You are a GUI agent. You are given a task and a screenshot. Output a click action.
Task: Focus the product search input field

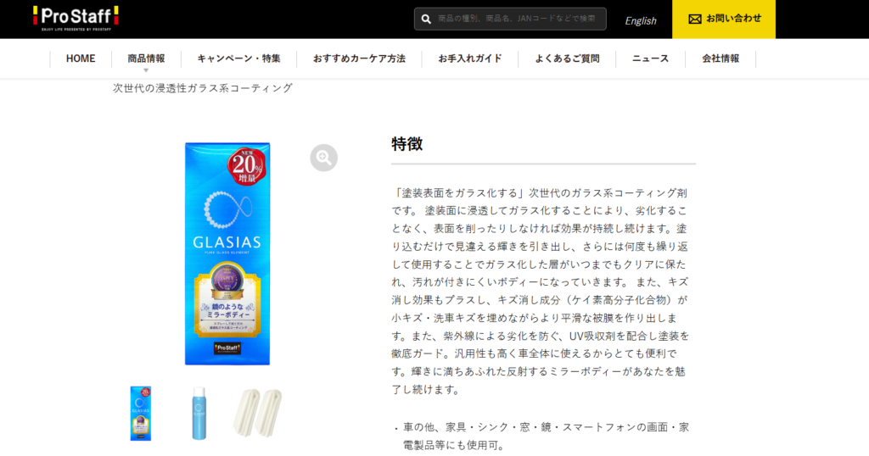(x=510, y=19)
